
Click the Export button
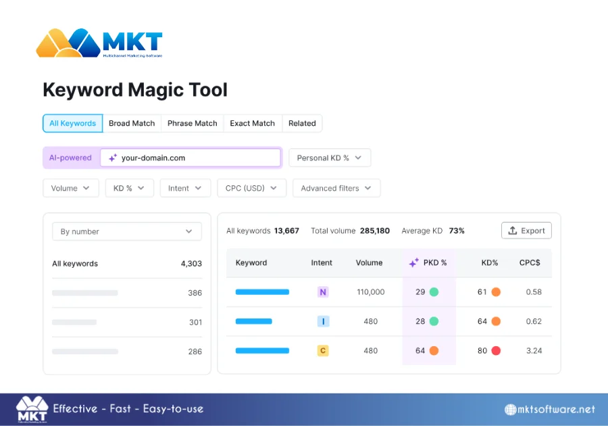[x=526, y=231]
